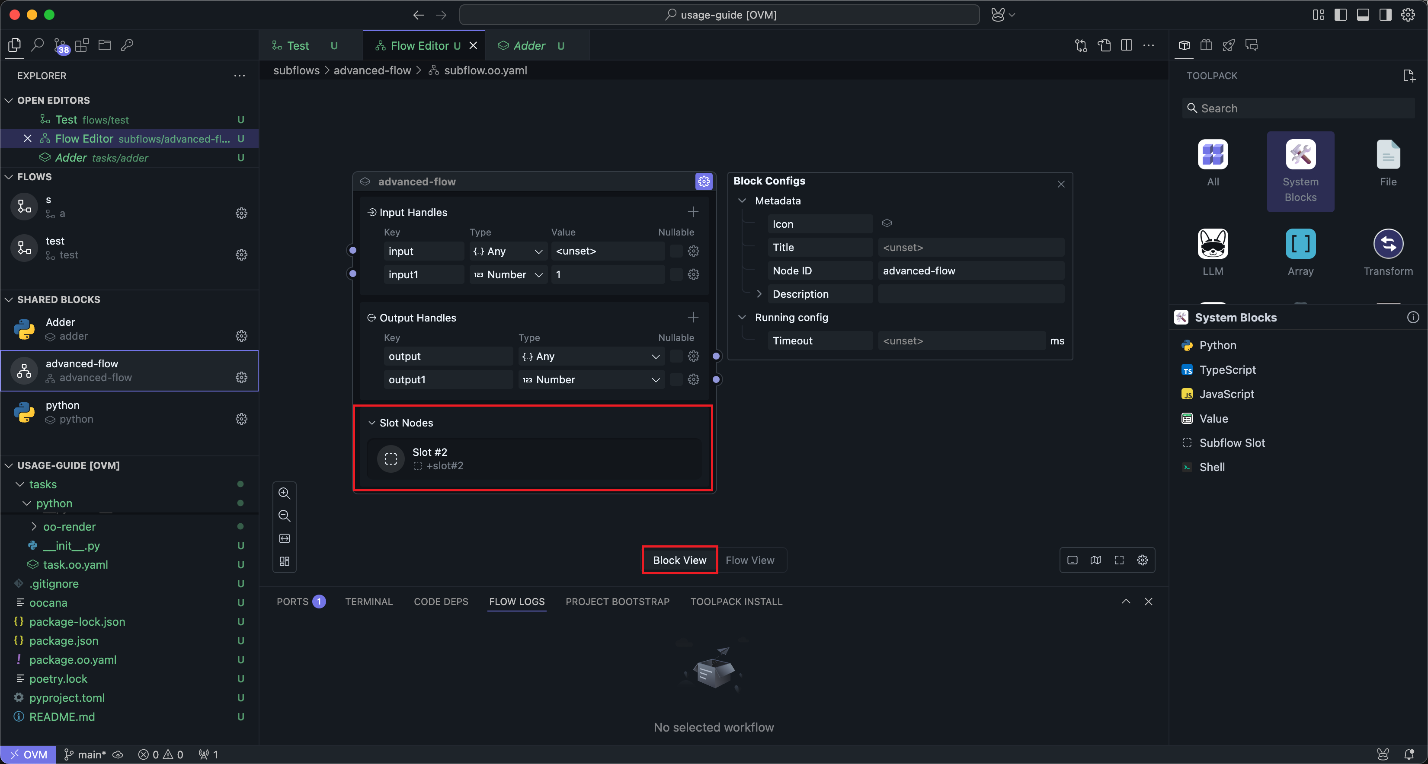Collapse the Slot Nodes section
1428x764 pixels.
371,423
